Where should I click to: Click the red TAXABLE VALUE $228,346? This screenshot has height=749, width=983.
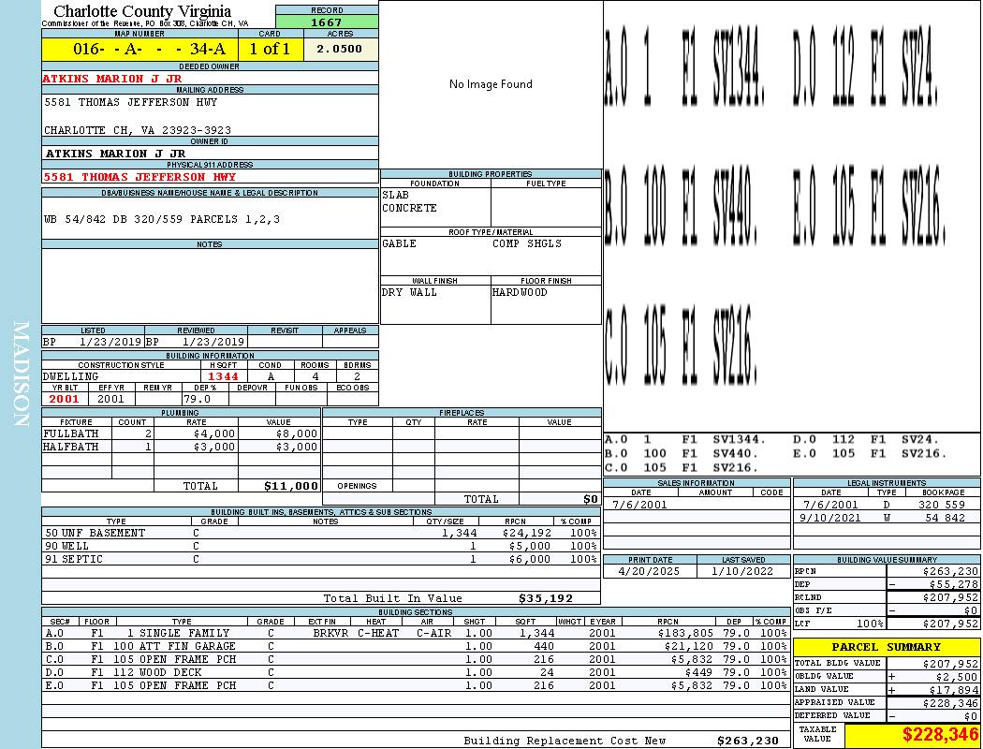tap(940, 735)
